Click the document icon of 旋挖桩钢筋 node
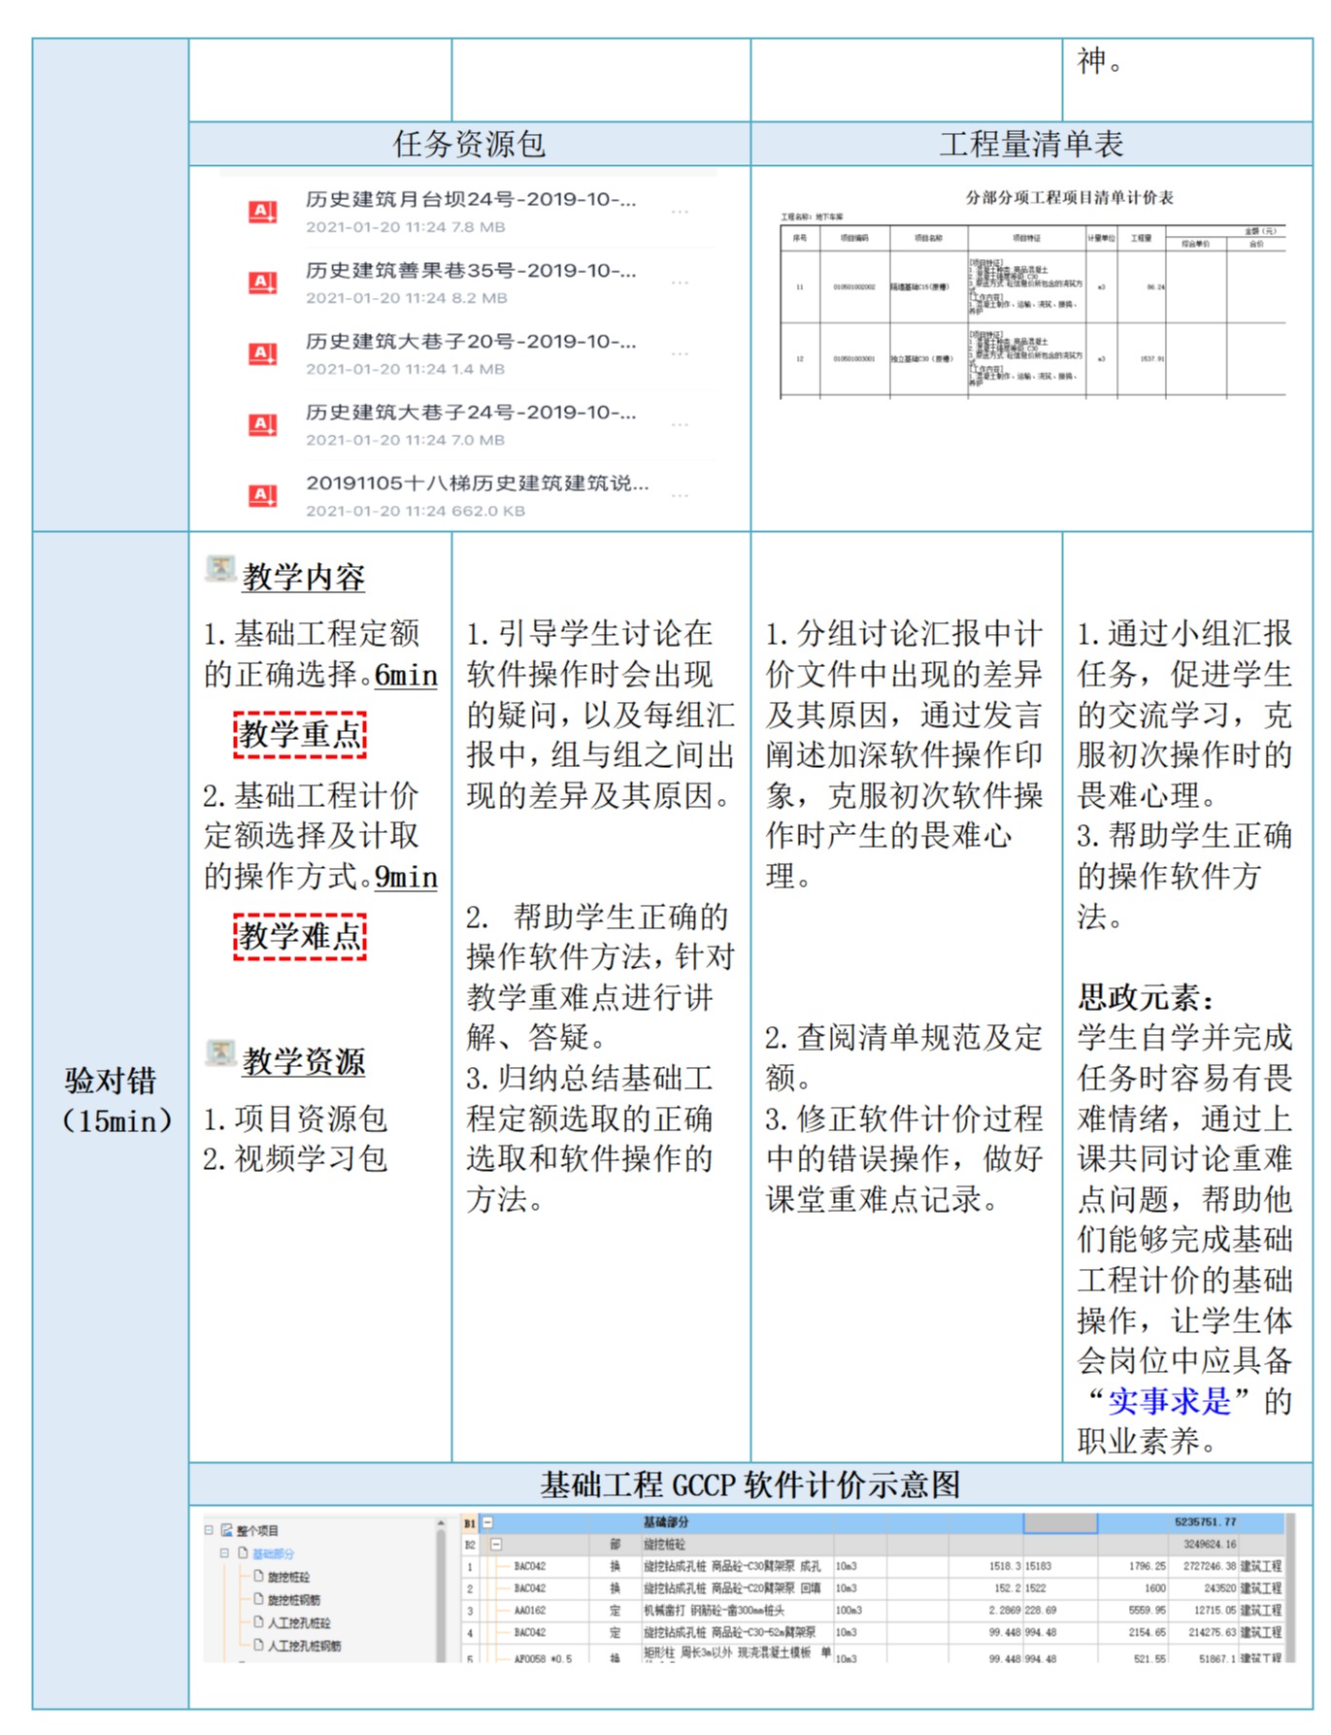 tap(258, 1598)
